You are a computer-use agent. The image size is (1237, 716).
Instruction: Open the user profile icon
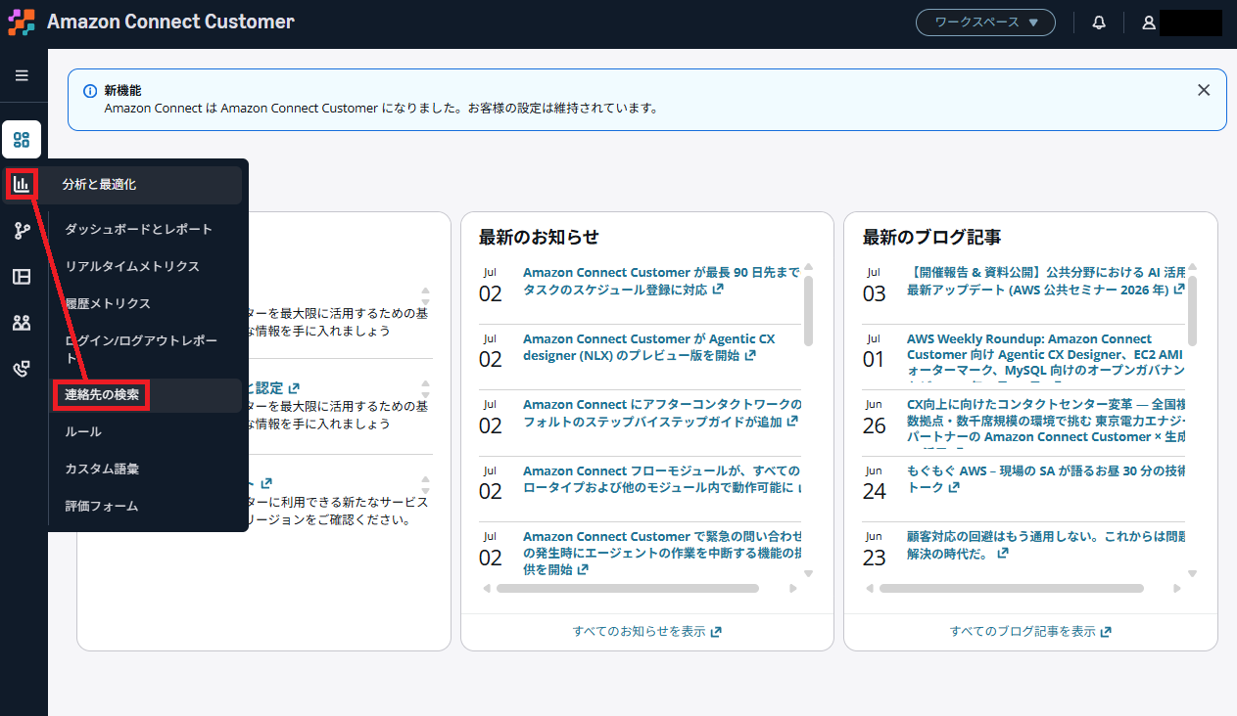[1149, 22]
